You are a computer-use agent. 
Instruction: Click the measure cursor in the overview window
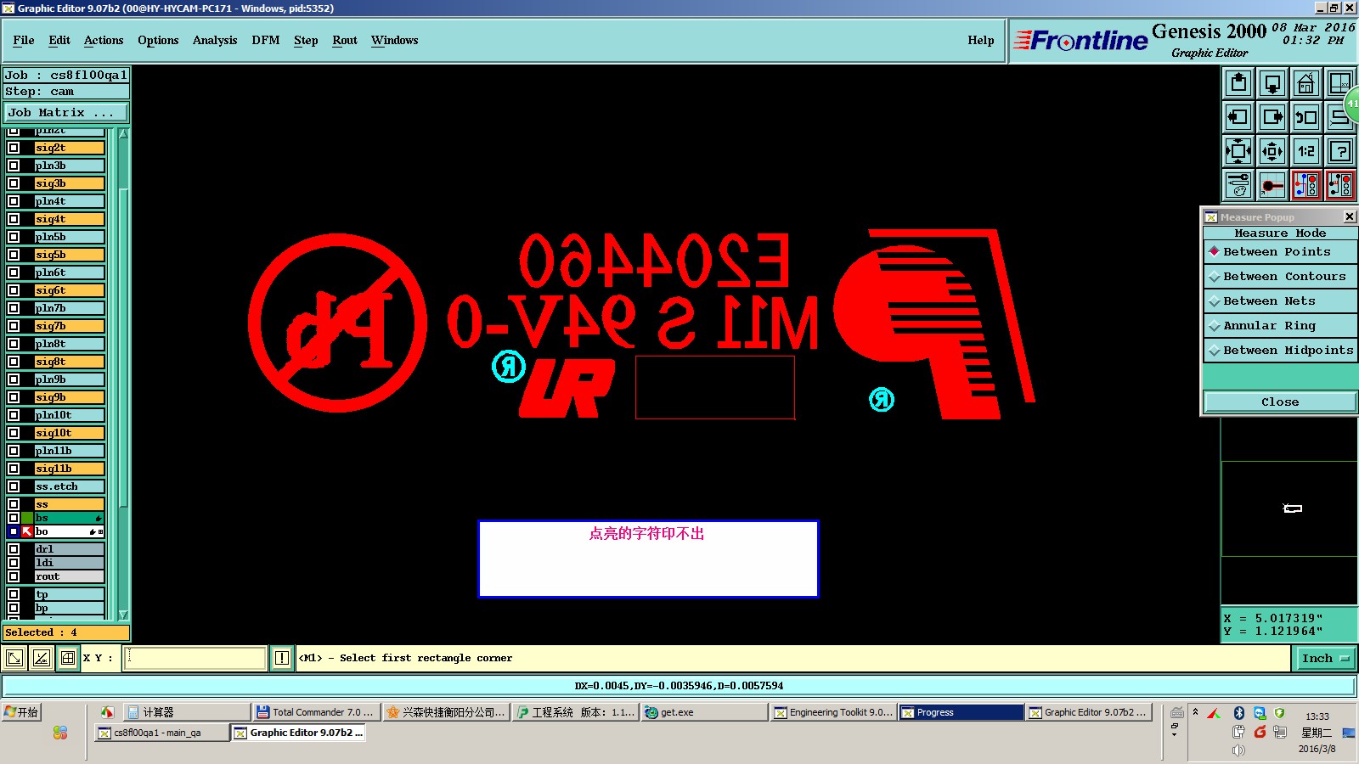(x=1292, y=508)
